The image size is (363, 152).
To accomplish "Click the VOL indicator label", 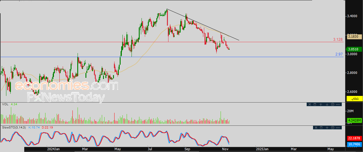I will [5, 104].
